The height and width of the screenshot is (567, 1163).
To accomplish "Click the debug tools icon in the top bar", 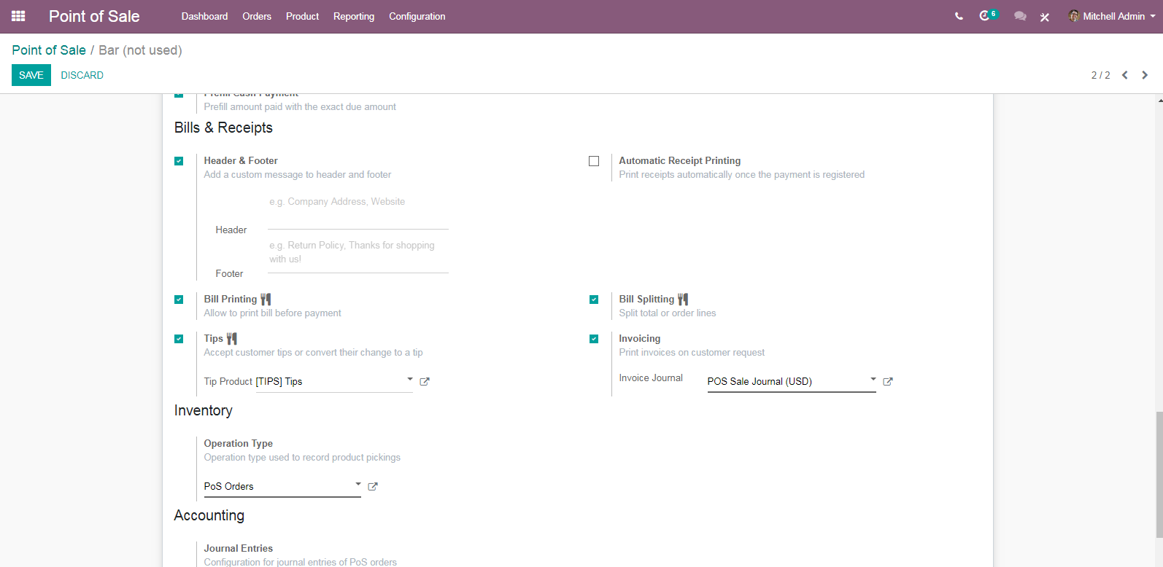I will 1045,17.
